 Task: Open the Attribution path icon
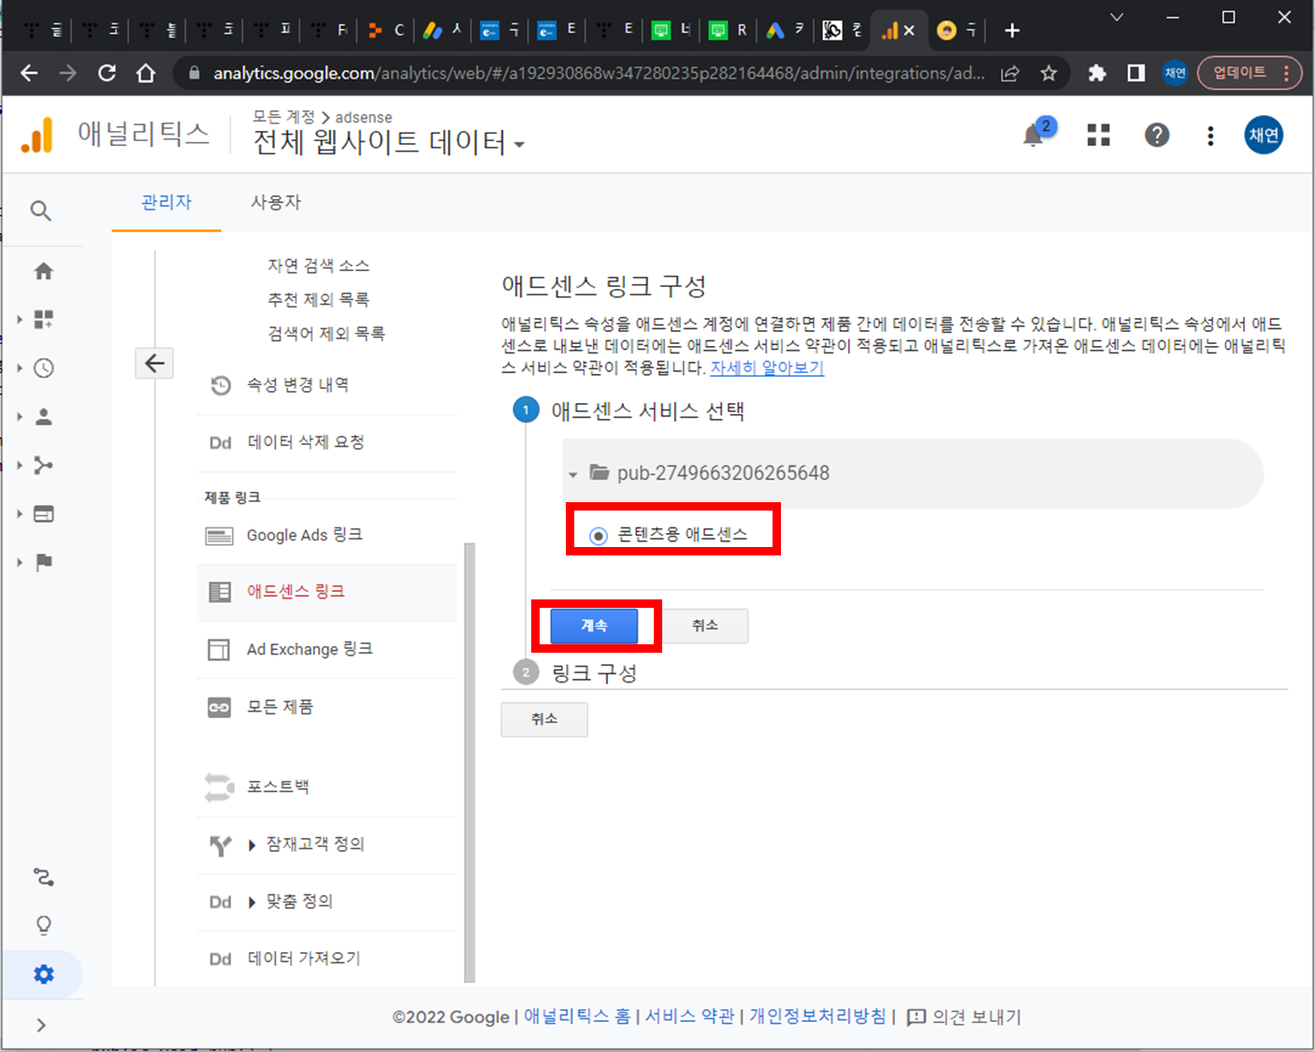43,877
